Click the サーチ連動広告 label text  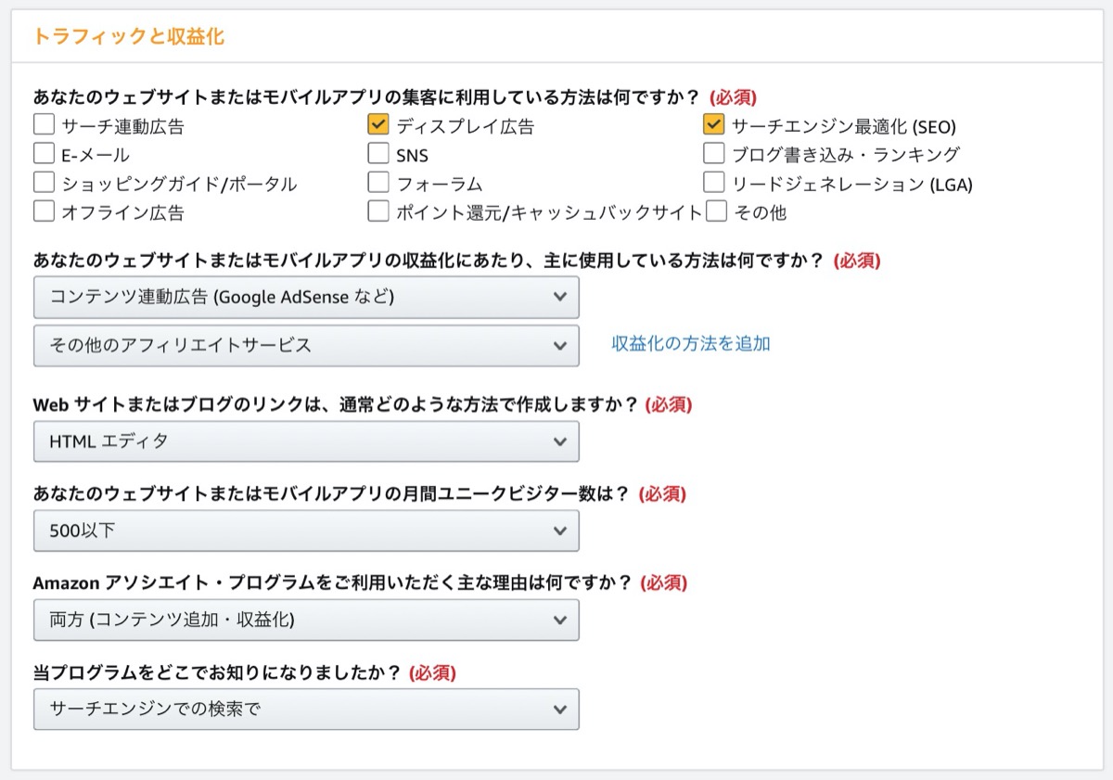coord(123,126)
